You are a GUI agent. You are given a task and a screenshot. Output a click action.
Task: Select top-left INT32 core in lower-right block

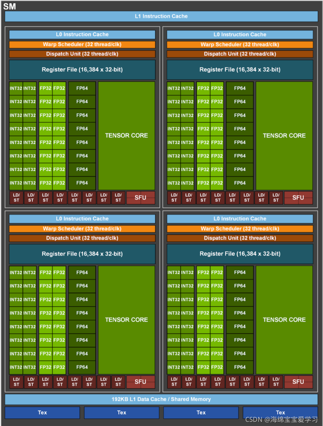pos(174,272)
